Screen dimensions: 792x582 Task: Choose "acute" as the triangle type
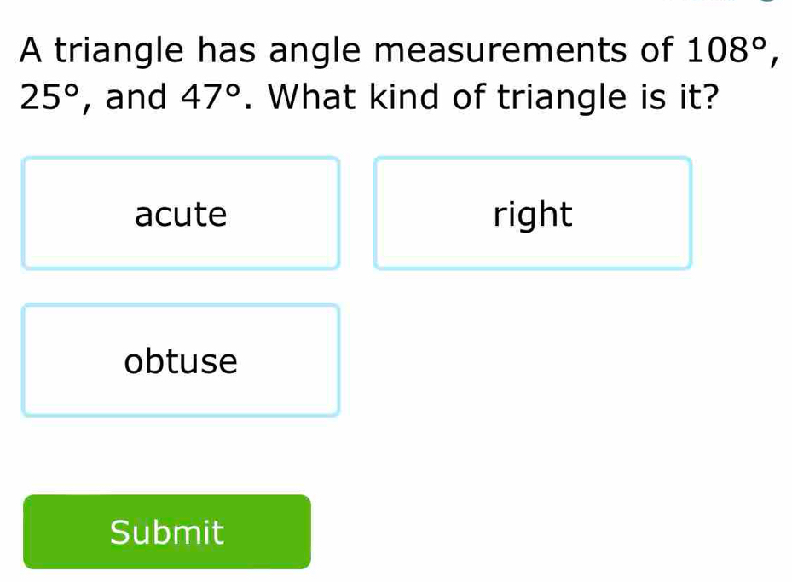pyautogui.click(x=181, y=213)
